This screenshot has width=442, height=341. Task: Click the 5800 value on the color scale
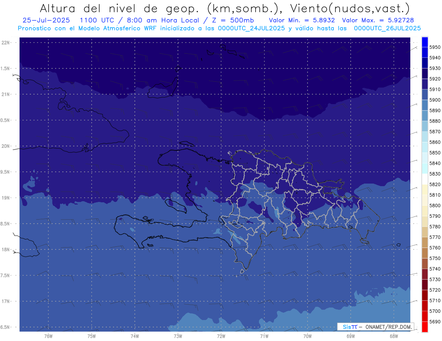[435, 206]
